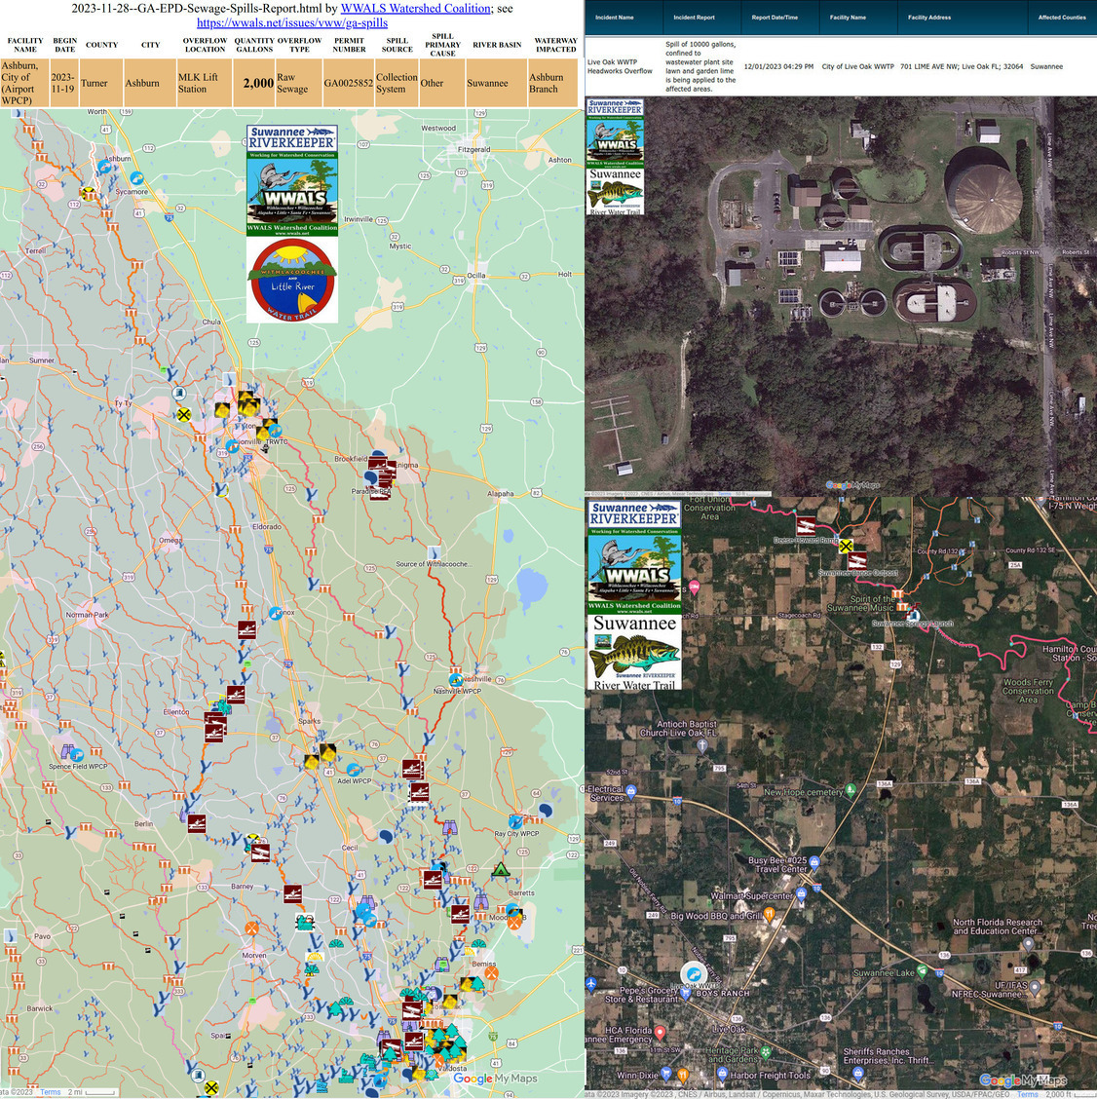Screen dimensions: 1097x1099
Task: Click the 2,000 gallons quantity cell
Action: click(x=253, y=83)
